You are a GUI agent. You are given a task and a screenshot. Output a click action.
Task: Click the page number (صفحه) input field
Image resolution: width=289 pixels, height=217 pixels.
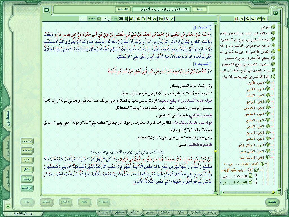pyautogui.click(x=83, y=19)
